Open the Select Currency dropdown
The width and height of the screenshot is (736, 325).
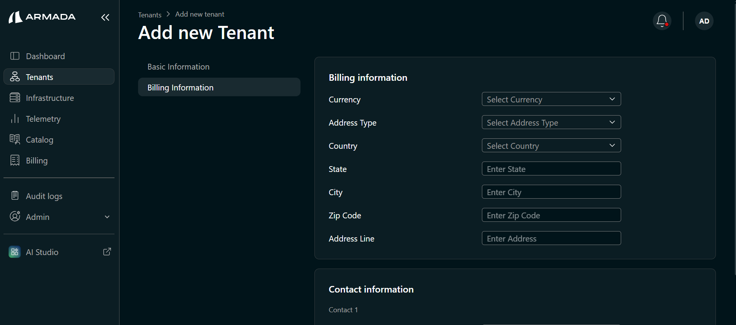coord(551,99)
